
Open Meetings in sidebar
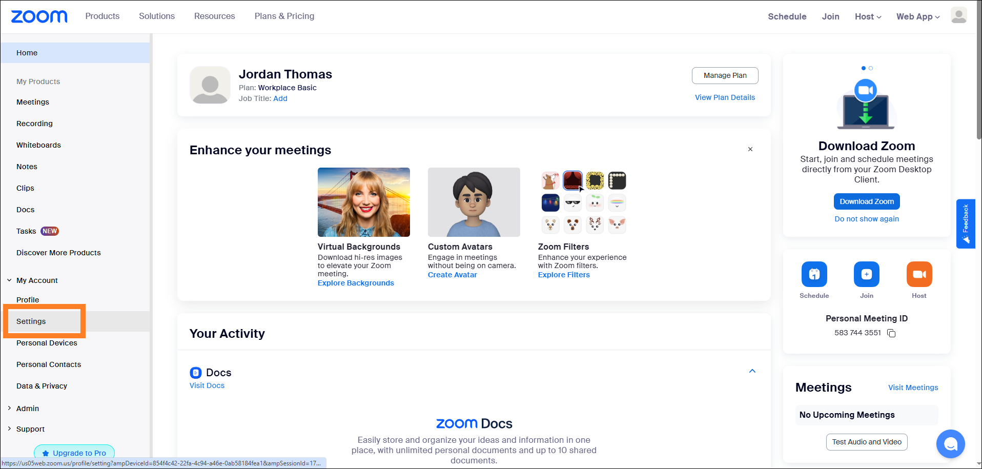[33, 102]
